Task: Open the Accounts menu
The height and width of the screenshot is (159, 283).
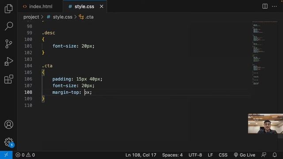Action: click(x=9, y=125)
